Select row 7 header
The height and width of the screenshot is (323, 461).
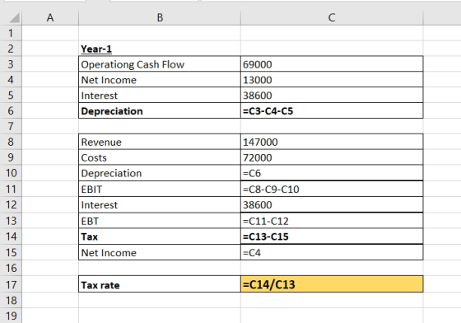[11, 126]
